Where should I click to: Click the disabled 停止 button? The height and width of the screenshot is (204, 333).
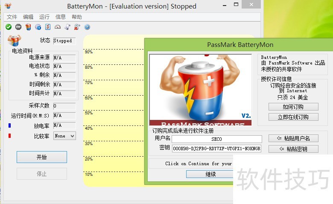[42, 174]
